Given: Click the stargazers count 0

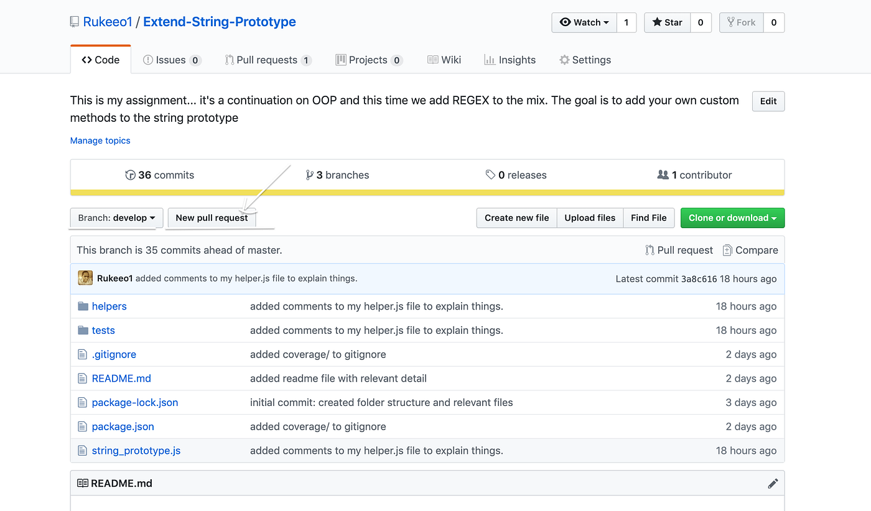Looking at the screenshot, I should 701,22.
